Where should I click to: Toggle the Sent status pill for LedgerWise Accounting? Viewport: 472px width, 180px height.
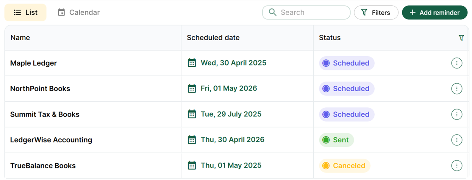click(336, 140)
